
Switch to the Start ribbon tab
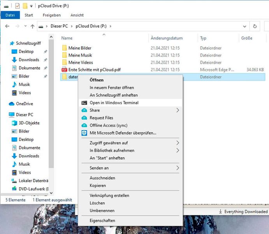(x=29, y=15)
